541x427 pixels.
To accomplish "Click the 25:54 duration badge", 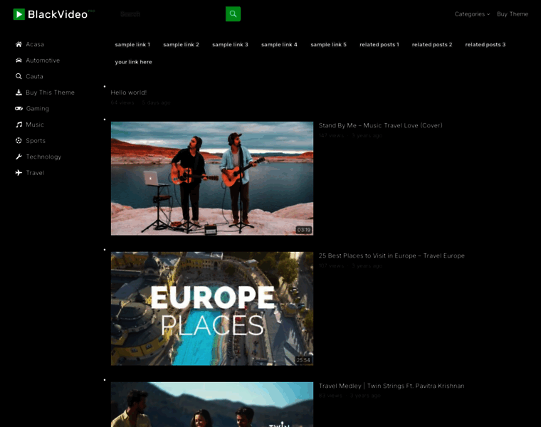I will tap(303, 359).
